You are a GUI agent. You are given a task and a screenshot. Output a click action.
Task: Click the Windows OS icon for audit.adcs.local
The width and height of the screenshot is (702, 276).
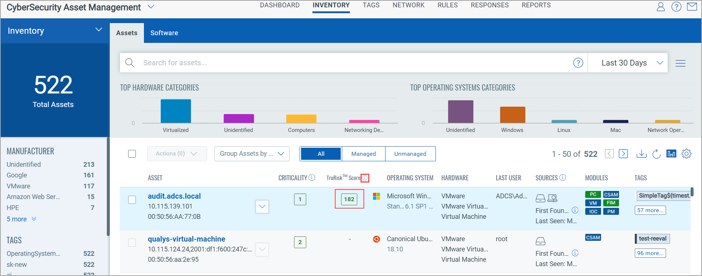coord(376,196)
